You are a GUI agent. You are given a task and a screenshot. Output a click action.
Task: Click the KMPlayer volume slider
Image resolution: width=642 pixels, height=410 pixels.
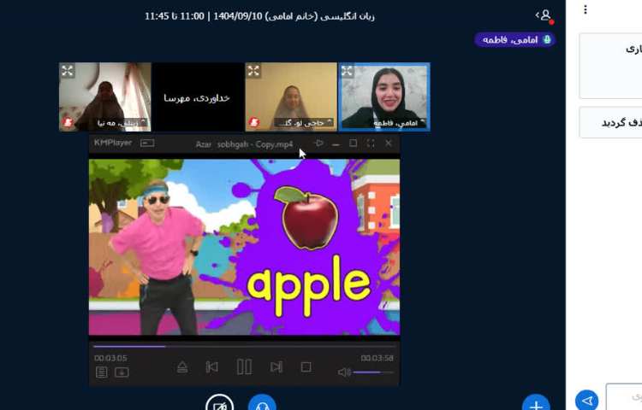[x=373, y=372]
